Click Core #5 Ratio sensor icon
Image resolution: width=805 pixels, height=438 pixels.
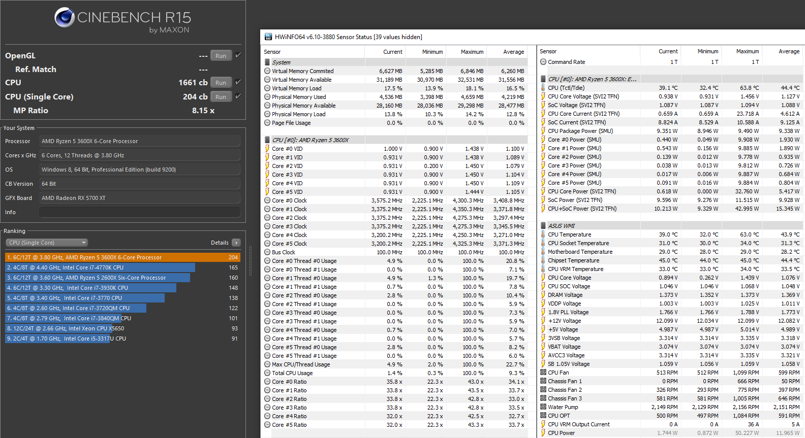267,425
